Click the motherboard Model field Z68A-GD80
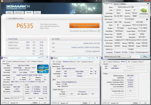This screenshot has height=105, width=151. (73, 69)
